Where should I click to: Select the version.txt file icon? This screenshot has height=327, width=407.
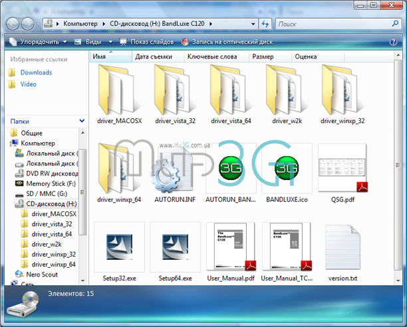pyautogui.click(x=342, y=247)
